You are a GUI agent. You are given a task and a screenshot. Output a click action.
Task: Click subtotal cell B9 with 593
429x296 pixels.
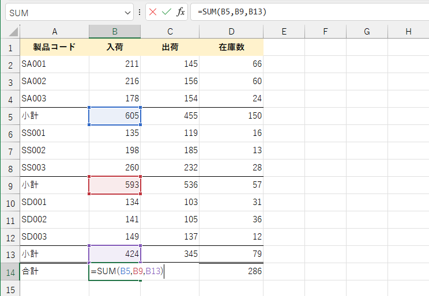pyautogui.click(x=115, y=185)
